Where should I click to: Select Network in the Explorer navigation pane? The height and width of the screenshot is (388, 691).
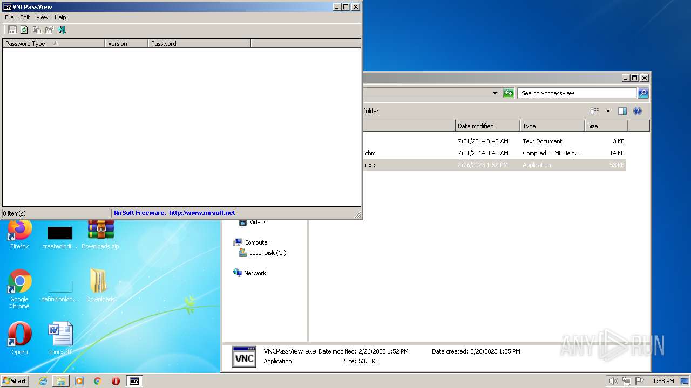coord(250,273)
